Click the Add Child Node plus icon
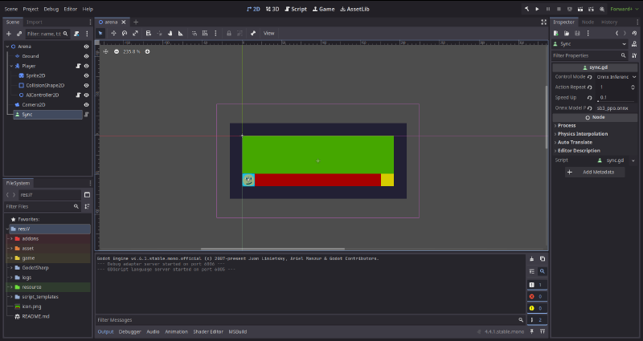The height and width of the screenshot is (341, 643). [x=8, y=34]
